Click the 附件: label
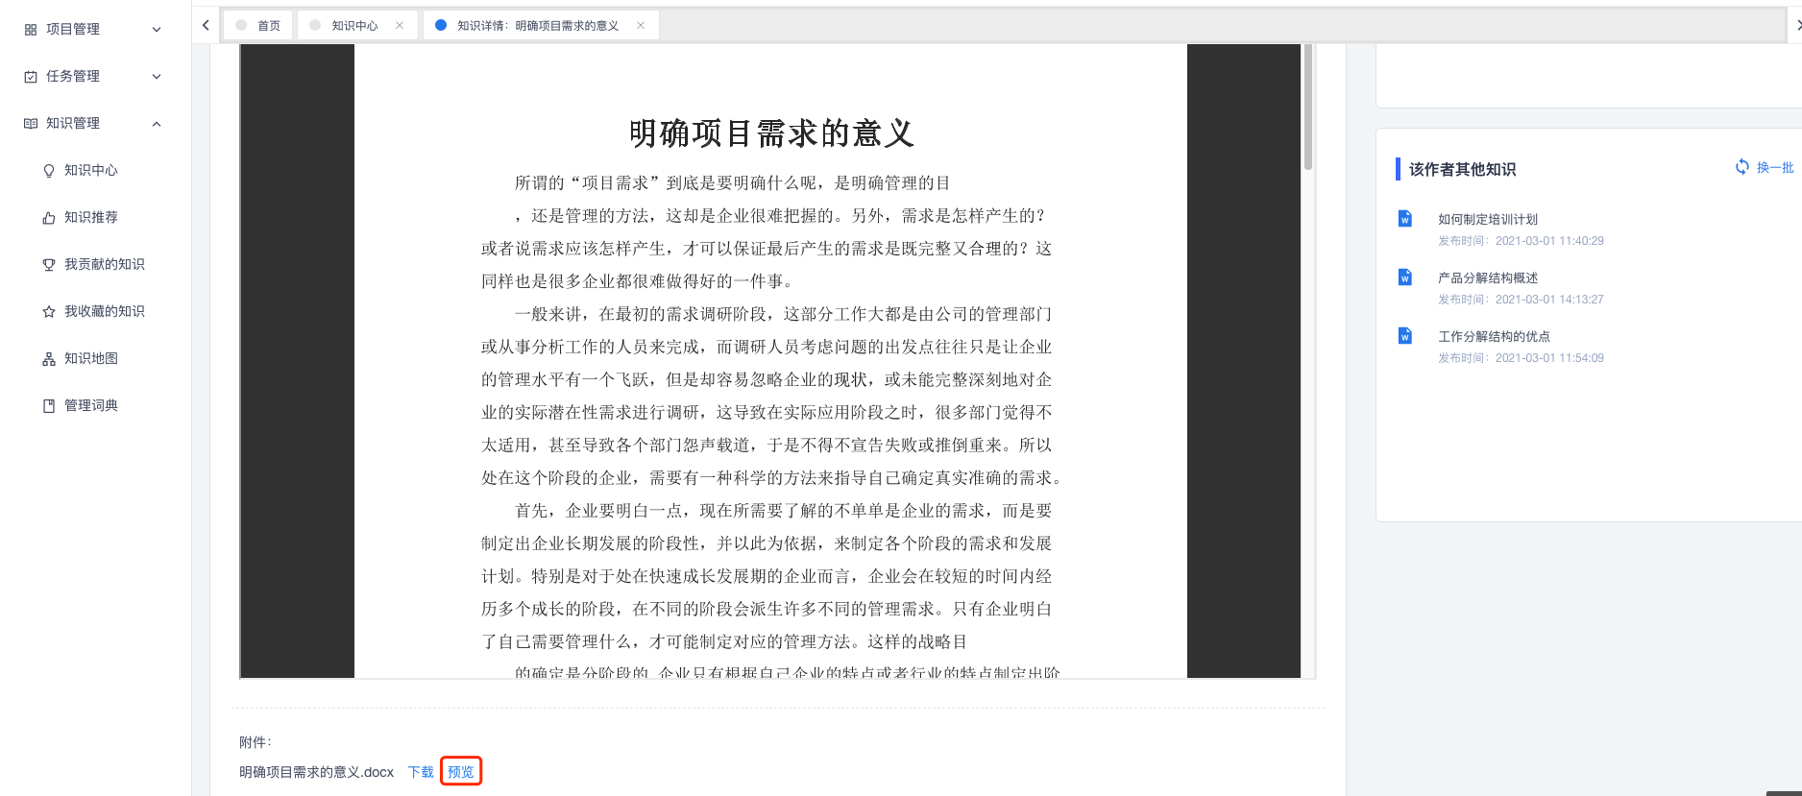Viewport: 1802px width, 796px height. coord(256,742)
